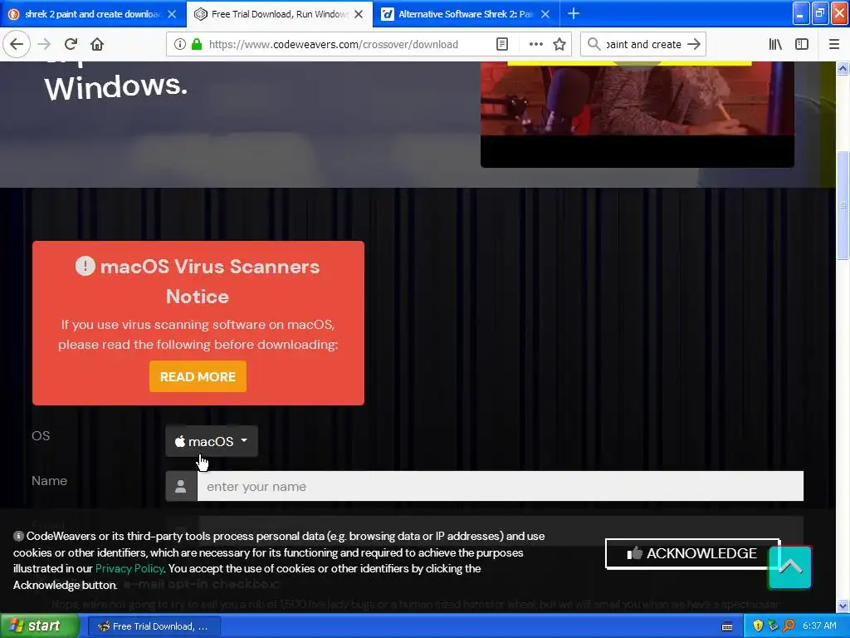Screen dimensions: 850x638
Task: Click the search magnifier icon
Action: [594, 44]
